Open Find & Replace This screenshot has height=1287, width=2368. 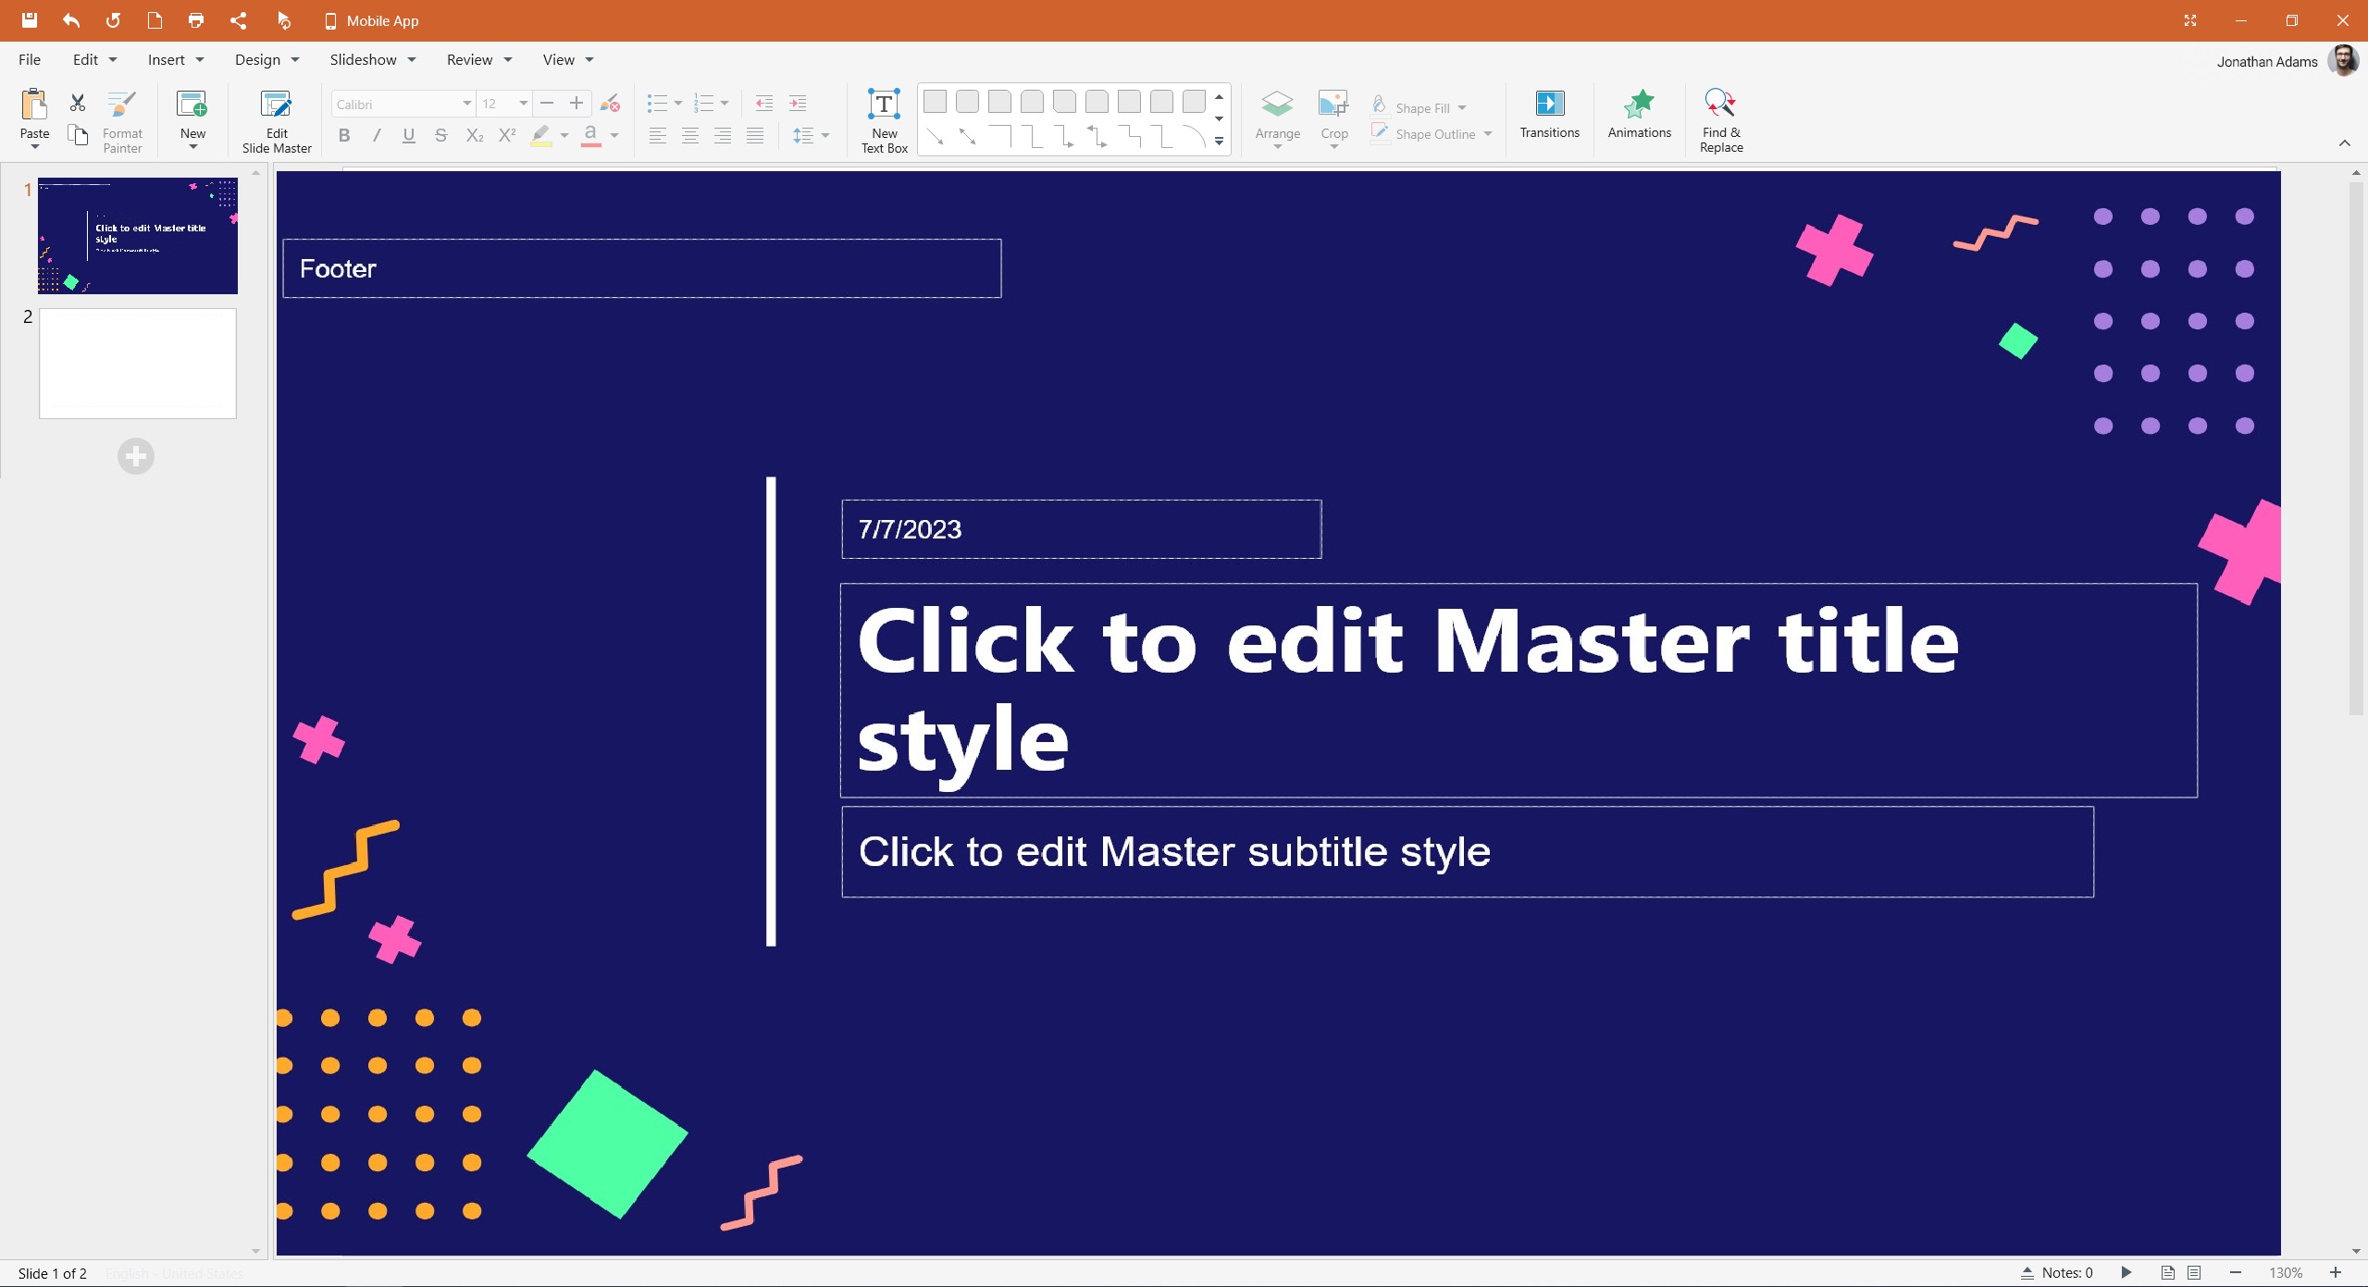tap(1719, 118)
